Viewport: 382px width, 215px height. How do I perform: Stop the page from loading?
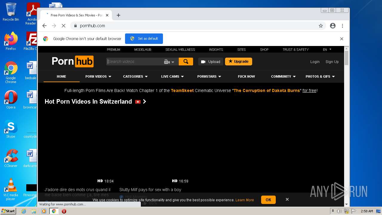(x=63, y=26)
